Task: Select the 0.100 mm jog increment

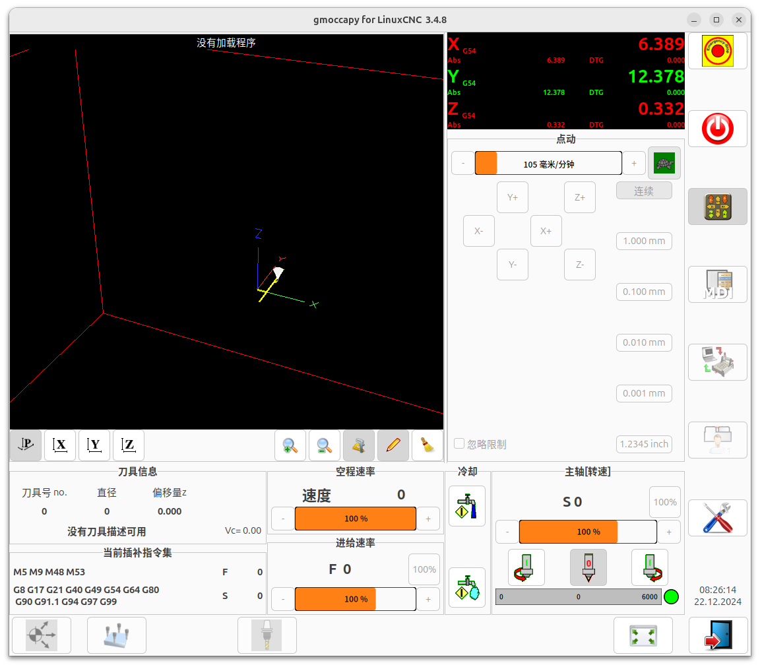Action: pyautogui.click(x=644, y=292)
